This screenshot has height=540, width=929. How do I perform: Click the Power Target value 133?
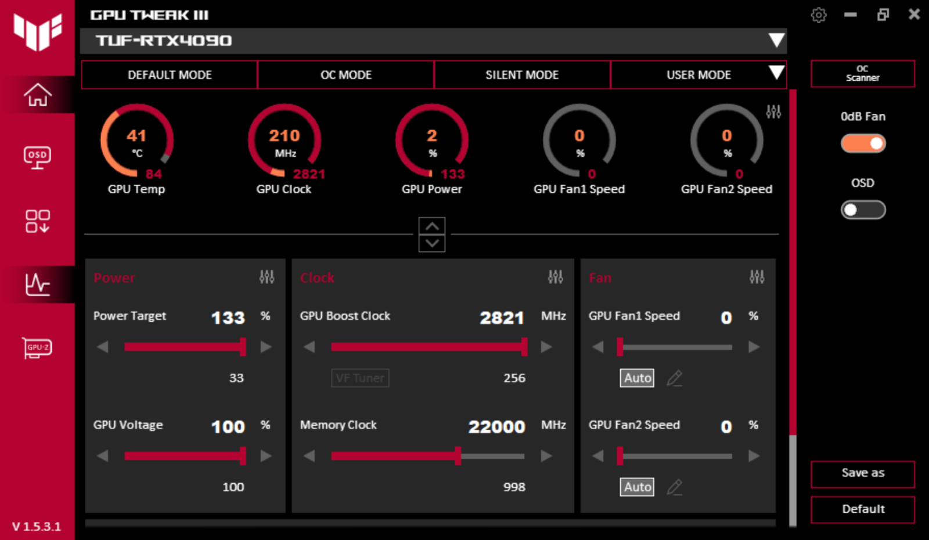[x=228, y=318]
